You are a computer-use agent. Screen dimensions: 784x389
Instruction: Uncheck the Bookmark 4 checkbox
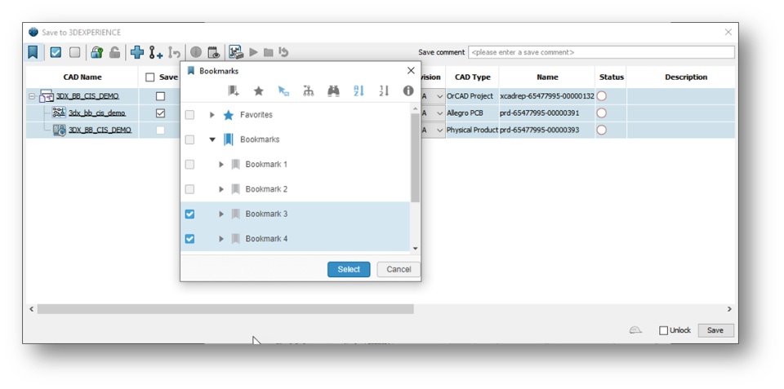(189, 239)
